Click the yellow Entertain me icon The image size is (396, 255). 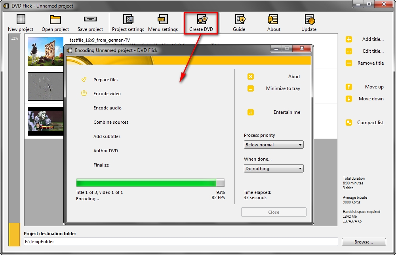tap(251, 112)
